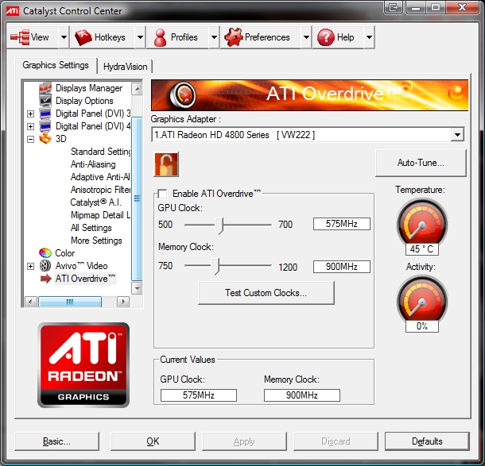Select Mipmap Detail Level tree item
The image size is (485, 466).
[x=100, y=215]
